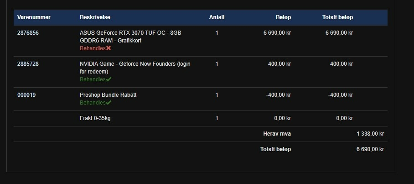The width and height of the screenshot is (414, 184).
Task: Click the Antall column header
Action: (x=217, y=17)
